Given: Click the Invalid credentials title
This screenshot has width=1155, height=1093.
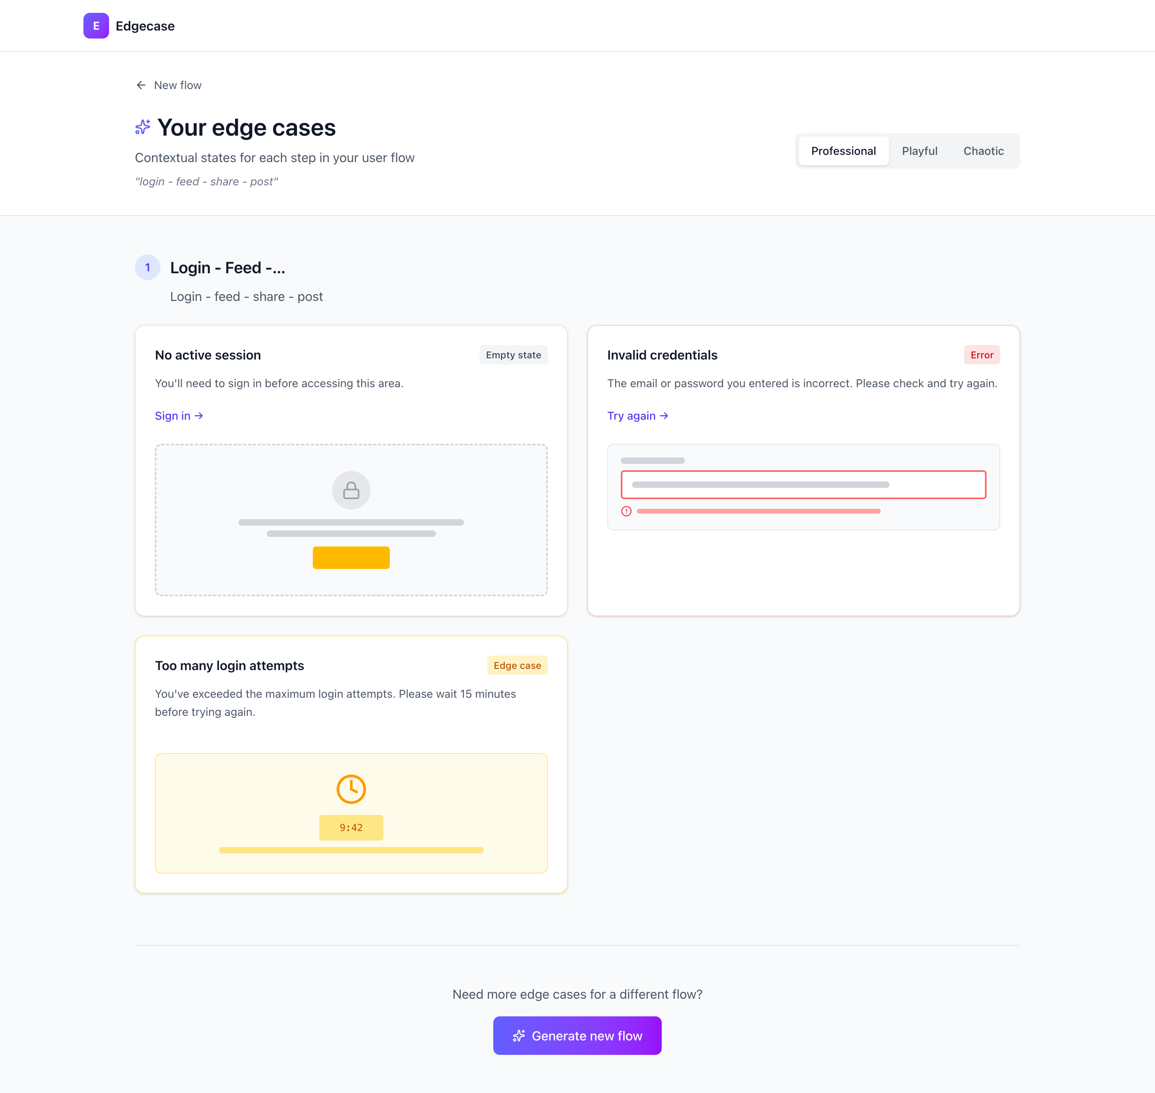Looking at the screenshot, I should click(x=662, y=355).
